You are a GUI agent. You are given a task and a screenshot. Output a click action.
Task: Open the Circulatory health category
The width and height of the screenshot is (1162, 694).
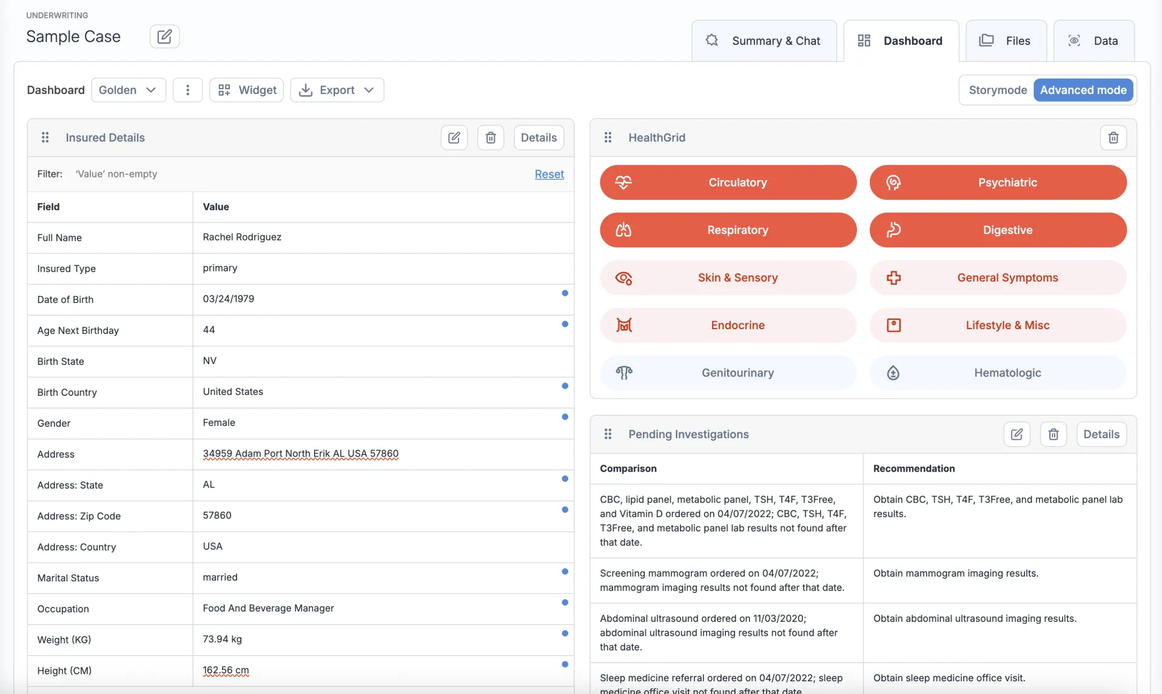[x=728, y=182]
